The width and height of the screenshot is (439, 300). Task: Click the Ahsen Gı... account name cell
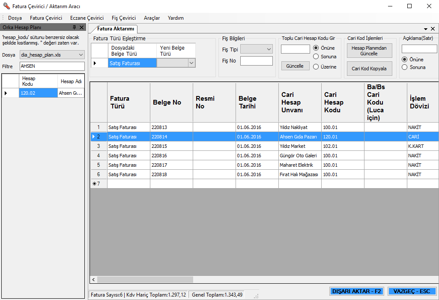[x=71, y=93]
